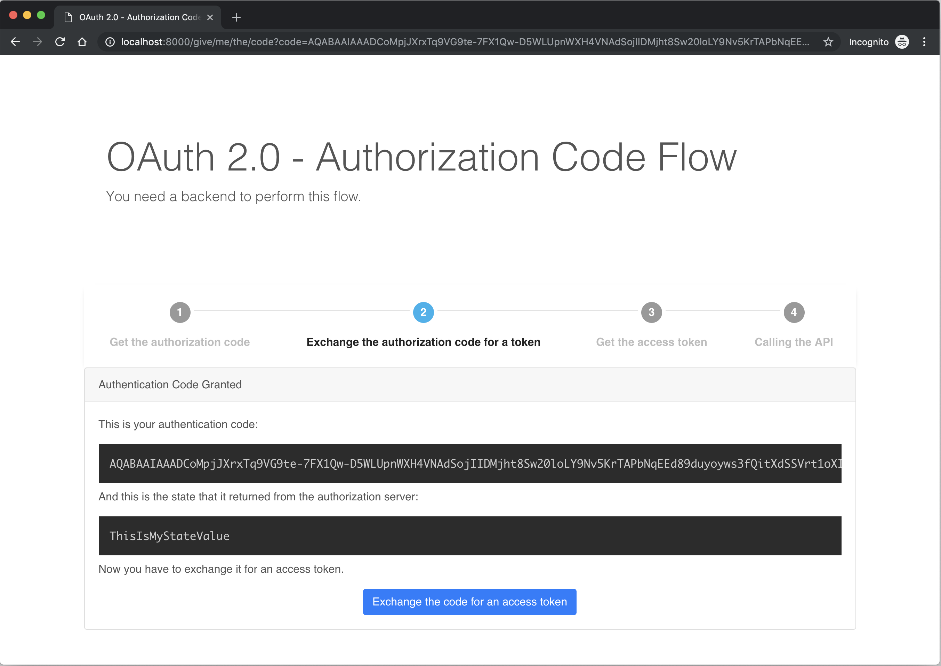Select step 2, Exchange the authorization code
The height and width of the screenshot is (666, 941).
pyautogui.click(x=423, y=312)
